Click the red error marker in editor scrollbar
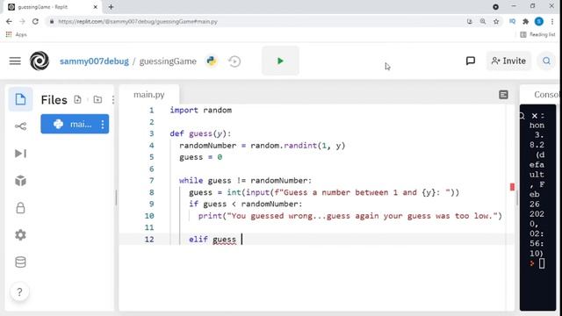Viewport: 562px width, 316px height. [x=512, y=187]
